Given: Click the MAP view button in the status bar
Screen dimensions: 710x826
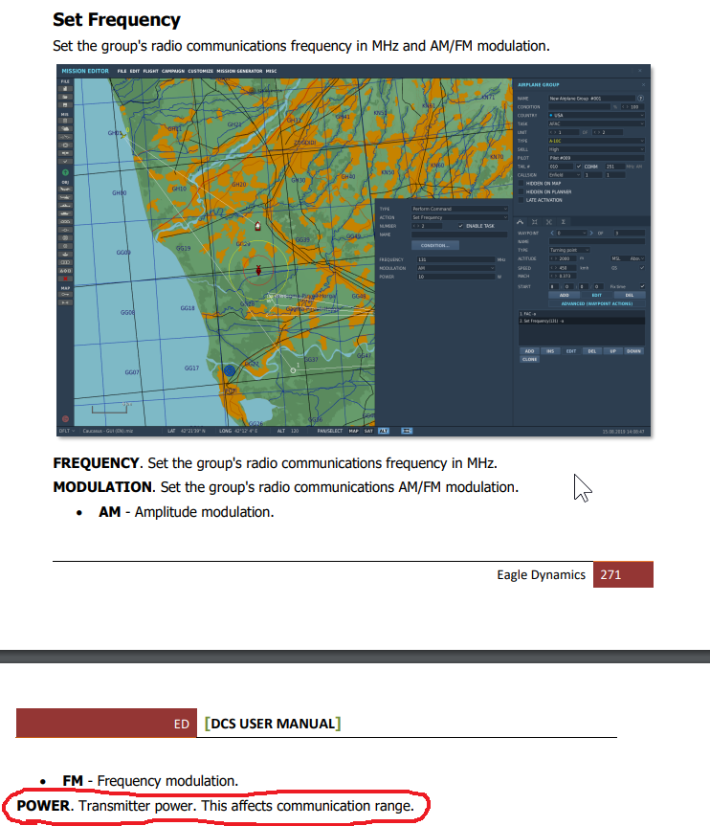Looking at the screenshot, I should tap(353, 431).
